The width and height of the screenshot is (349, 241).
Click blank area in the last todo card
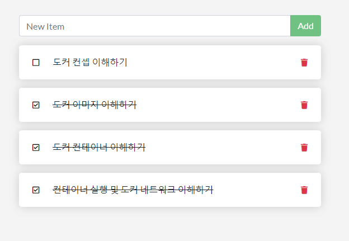coord(256,190)
